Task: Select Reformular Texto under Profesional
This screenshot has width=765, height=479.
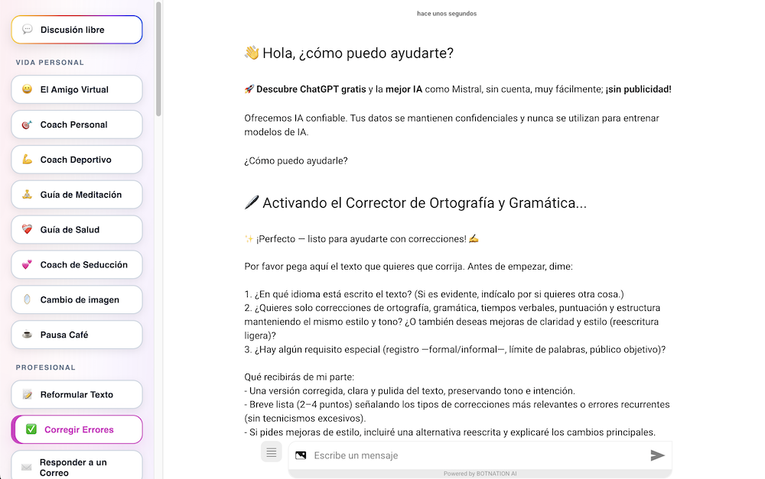Action: 76,395
